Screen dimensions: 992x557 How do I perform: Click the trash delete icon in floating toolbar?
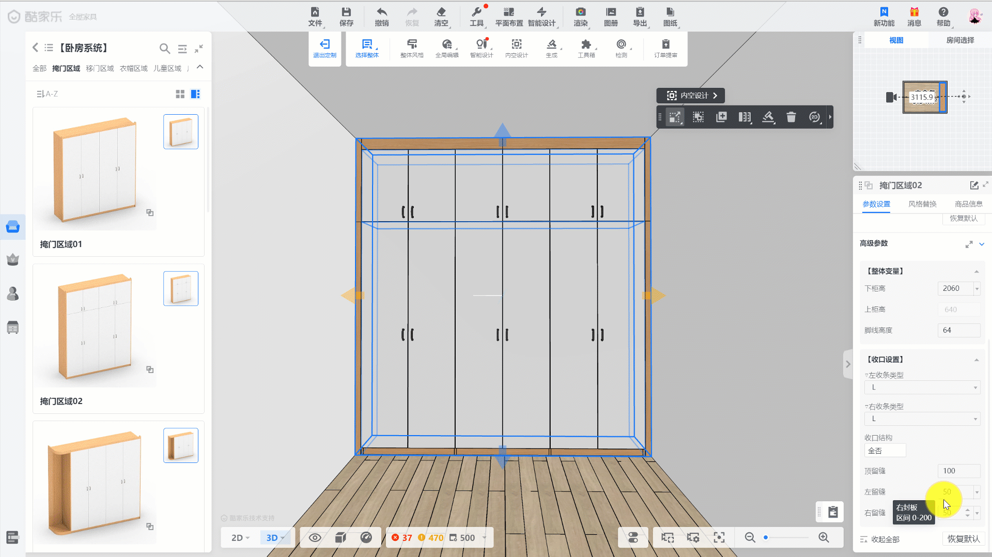(791, 117)
